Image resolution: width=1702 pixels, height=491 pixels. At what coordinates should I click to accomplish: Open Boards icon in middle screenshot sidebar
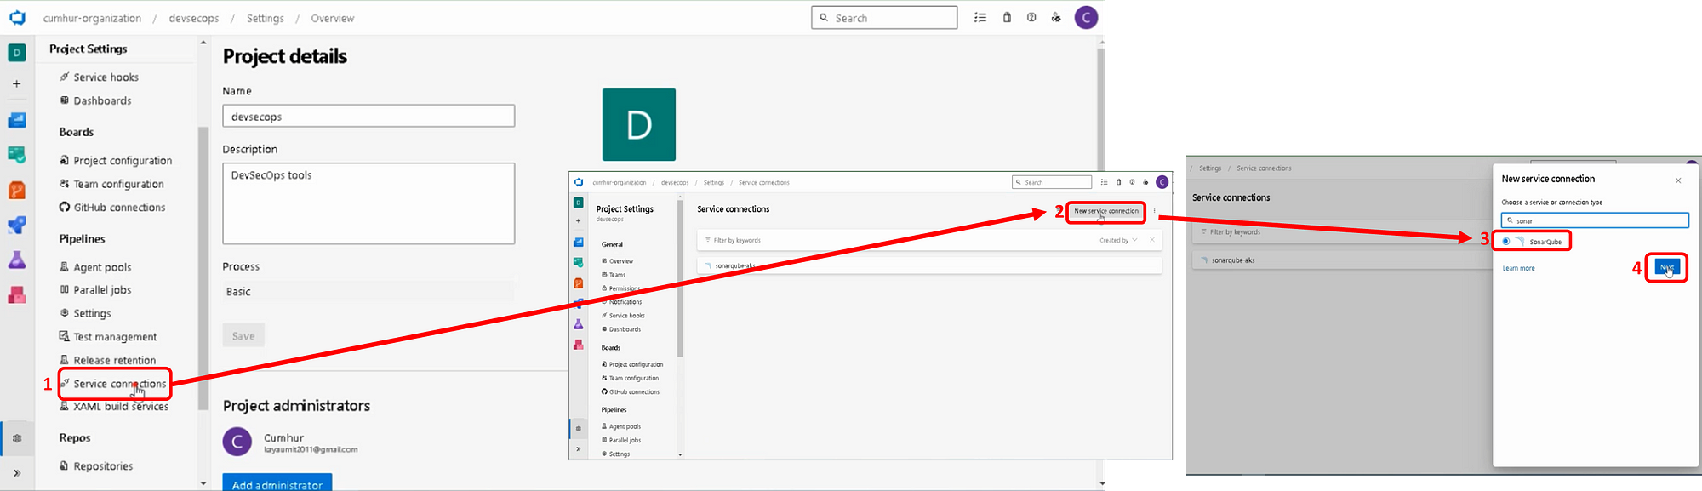(579, 243)
